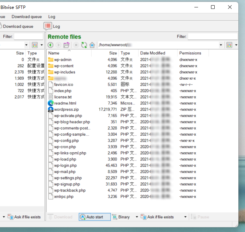The image size is (245, 232).
Task: Expand local view options dropdown arrow
Action: (41, 45)
